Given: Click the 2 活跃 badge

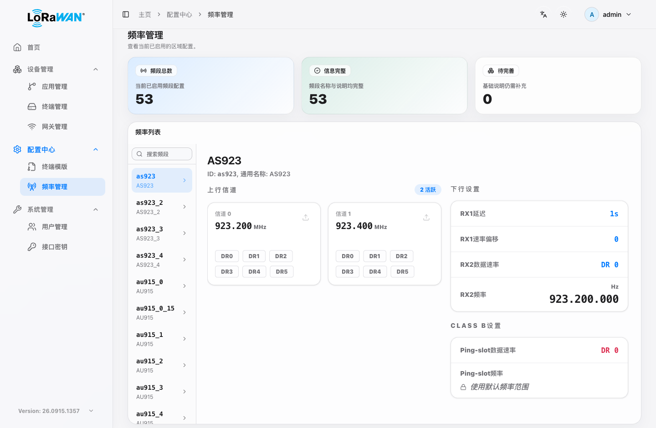Looking at the screenshot, I should (x=428, y=190).
